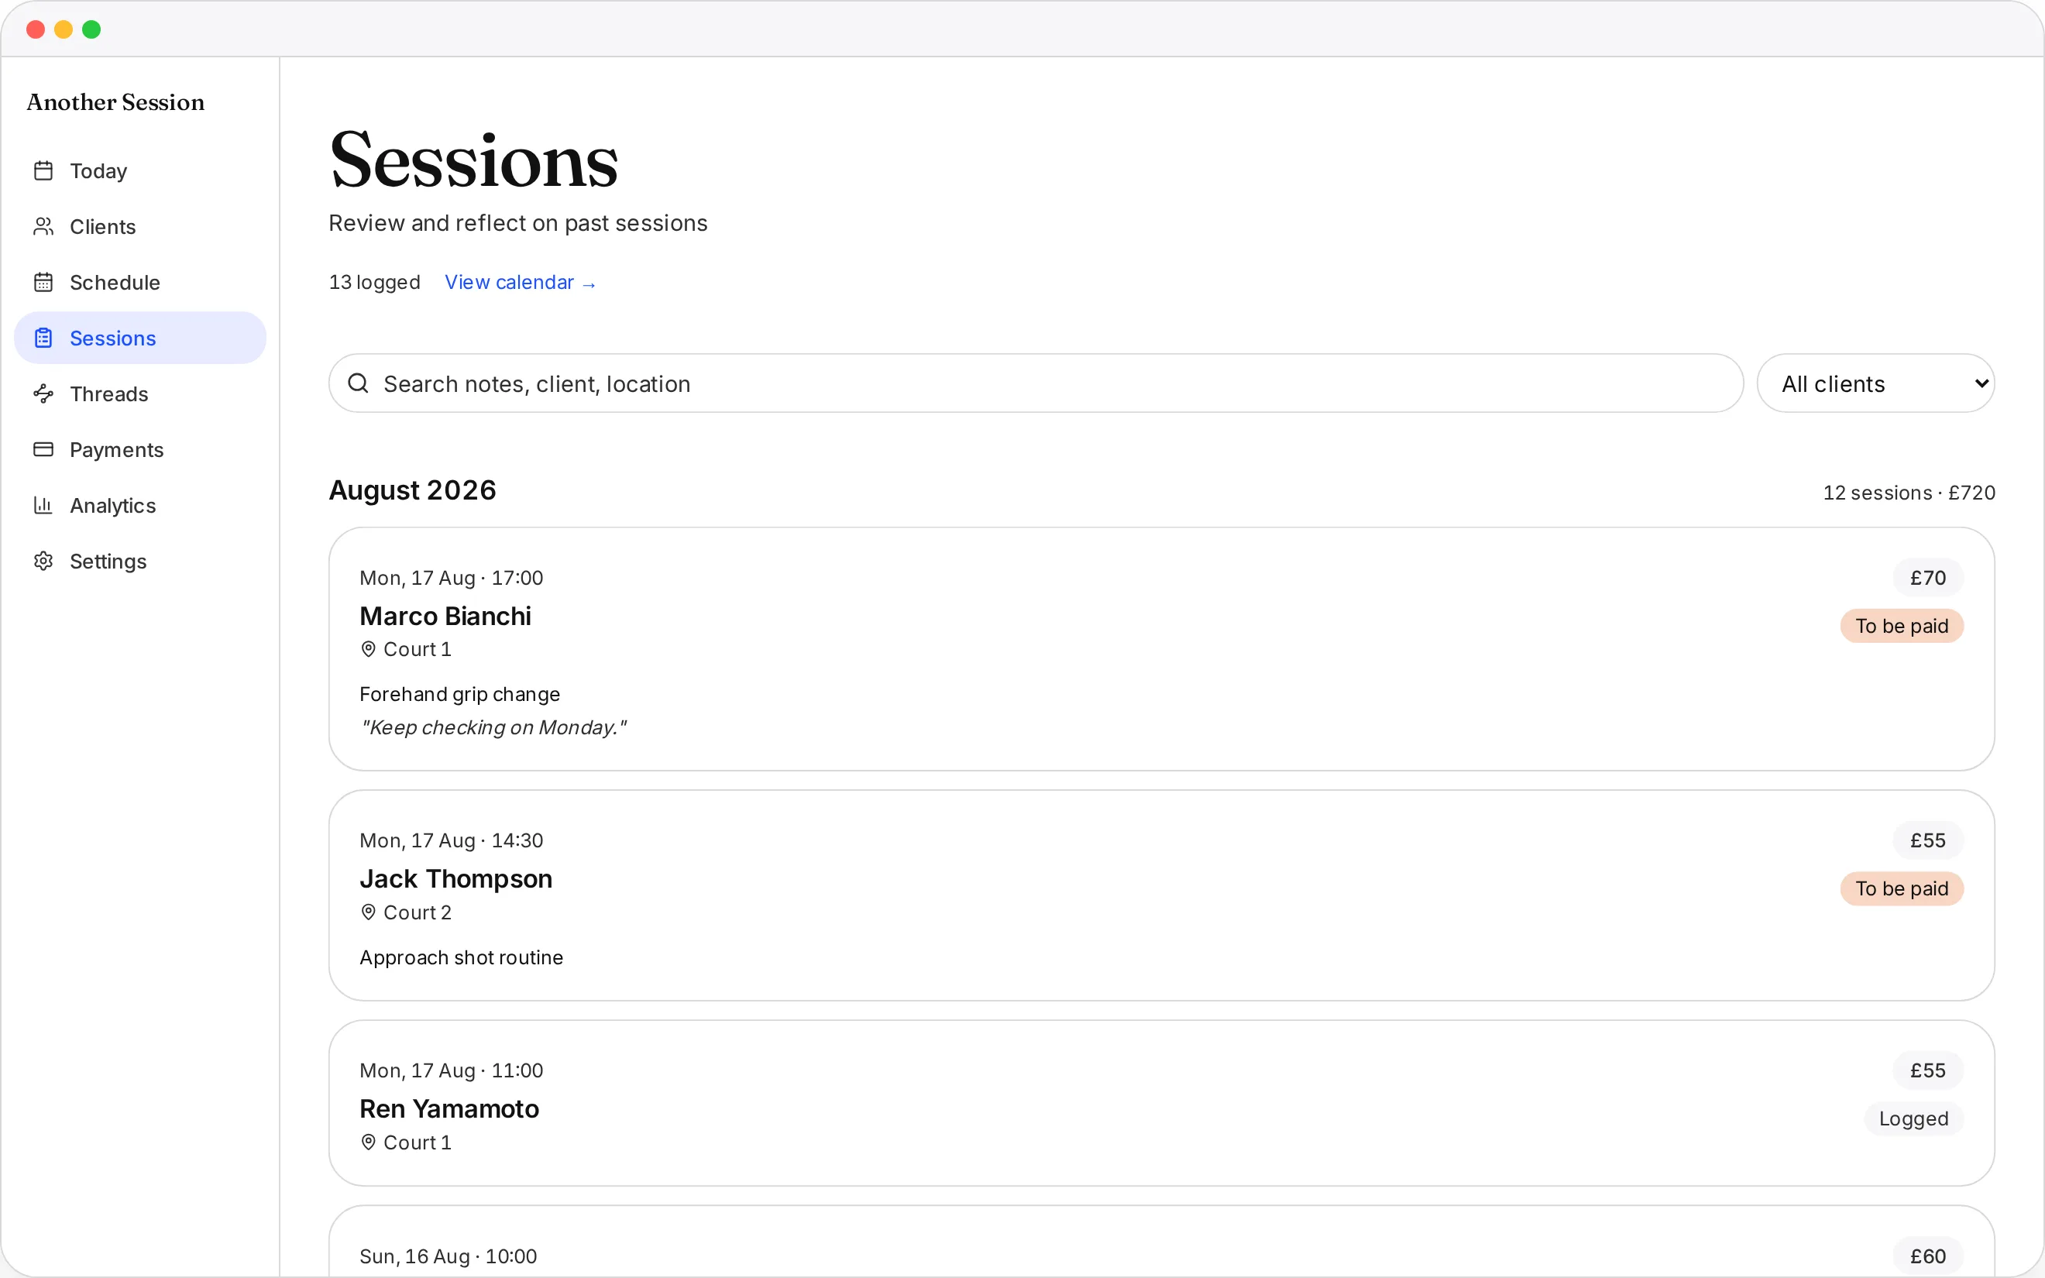
Task: Select Sessions in the sidebar
Action: tap(140, 338)
